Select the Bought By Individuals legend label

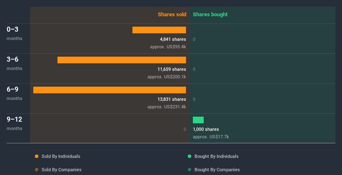click(216, 156)
